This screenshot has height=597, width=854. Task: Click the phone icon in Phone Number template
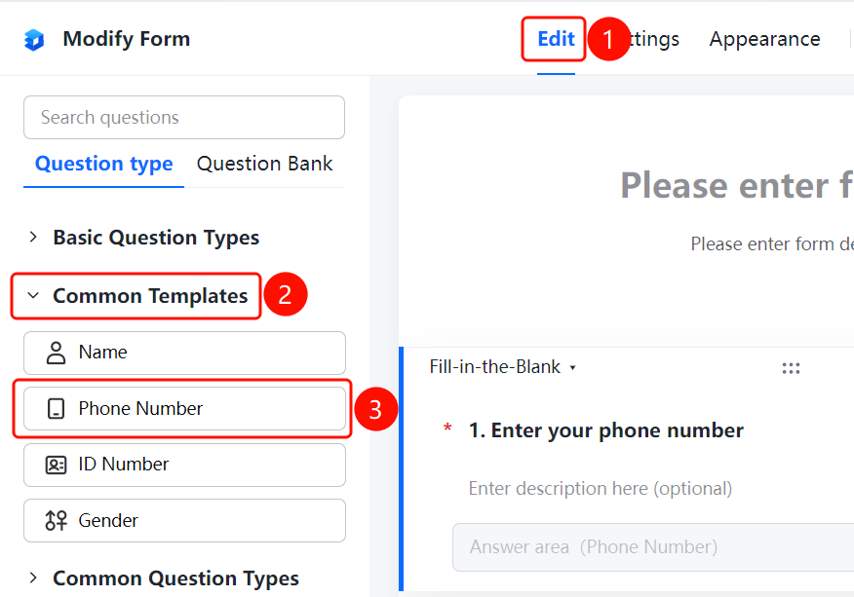point(56,409)
